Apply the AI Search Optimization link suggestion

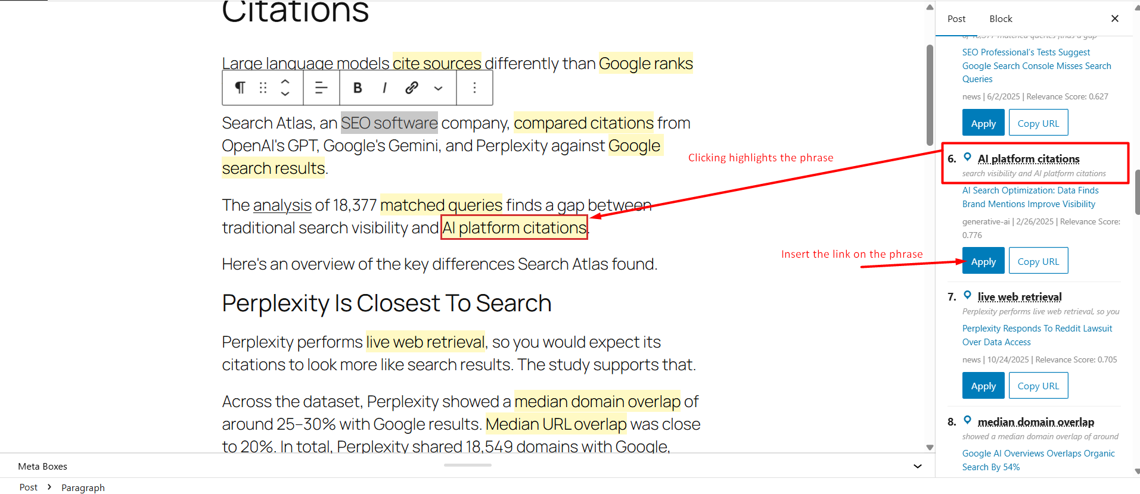click(x=983, y=261)
